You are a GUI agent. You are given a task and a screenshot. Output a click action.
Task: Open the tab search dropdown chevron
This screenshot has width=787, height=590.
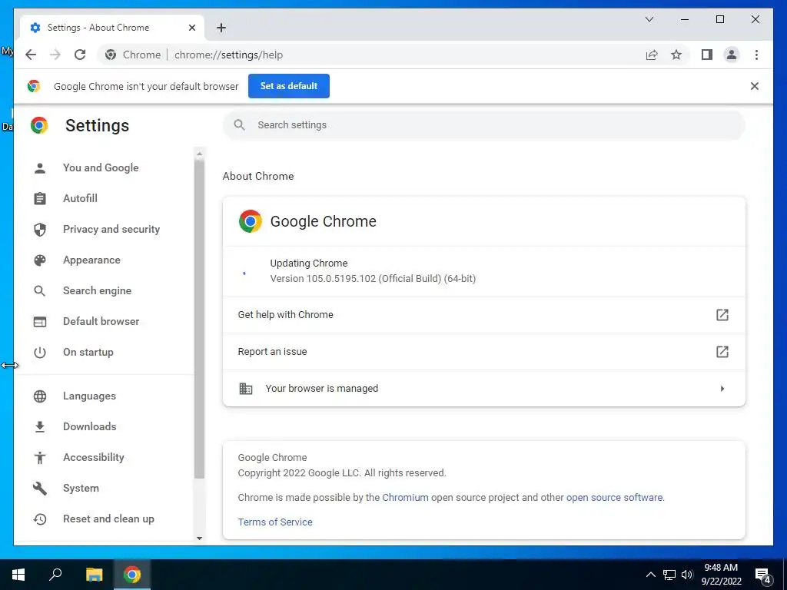pyautogui.click(x=649, y=19)
